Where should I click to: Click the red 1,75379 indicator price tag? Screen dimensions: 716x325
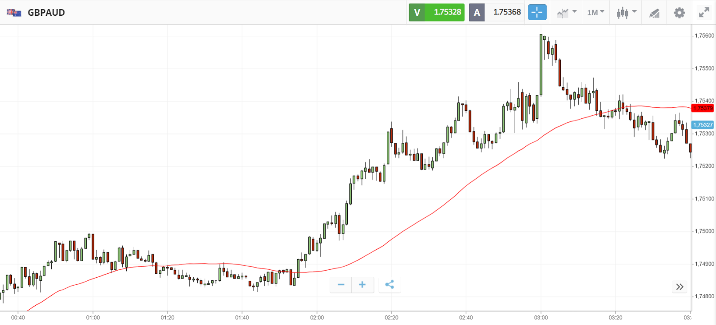tap(702, 108)
